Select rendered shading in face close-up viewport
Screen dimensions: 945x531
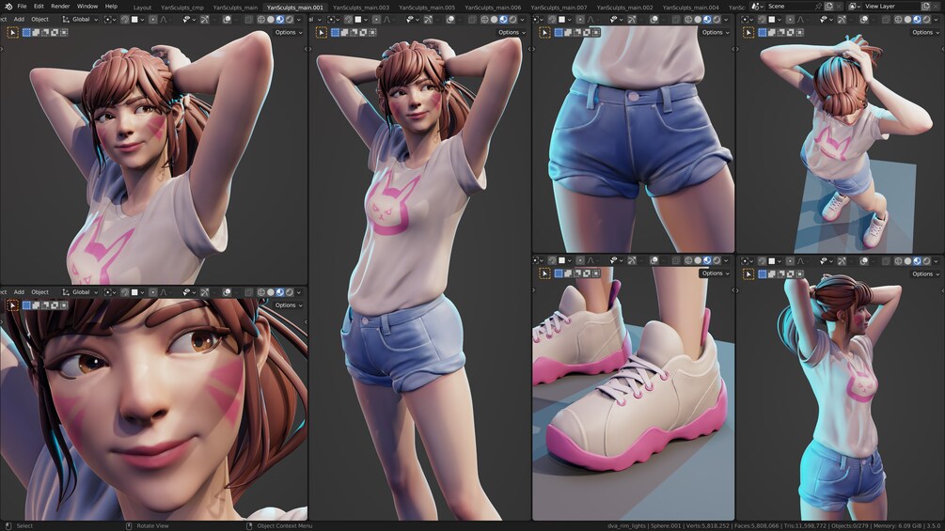(290, 292)
